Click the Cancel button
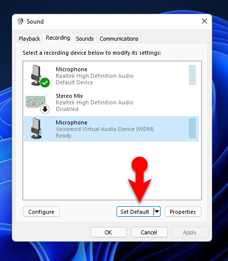This screenshot has height=261, width=228. 149,232
